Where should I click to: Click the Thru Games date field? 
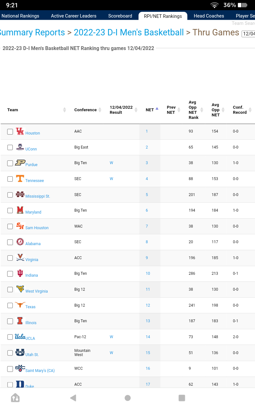[249, 34]
